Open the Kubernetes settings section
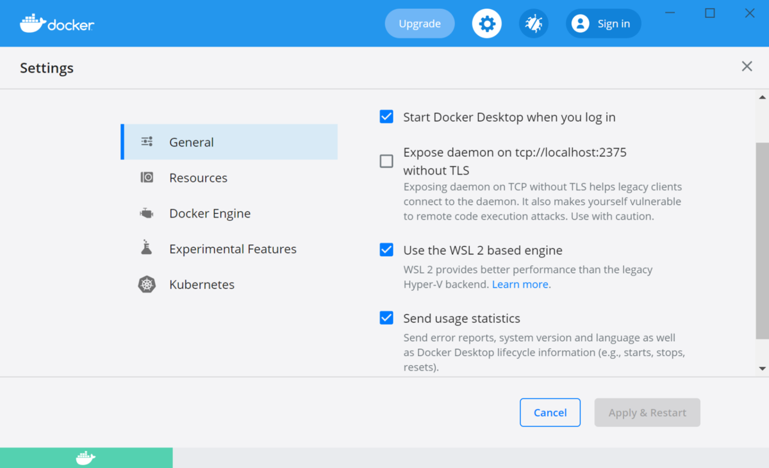The width and height of the screenshot is (769, 468). [x=201, y=284]
